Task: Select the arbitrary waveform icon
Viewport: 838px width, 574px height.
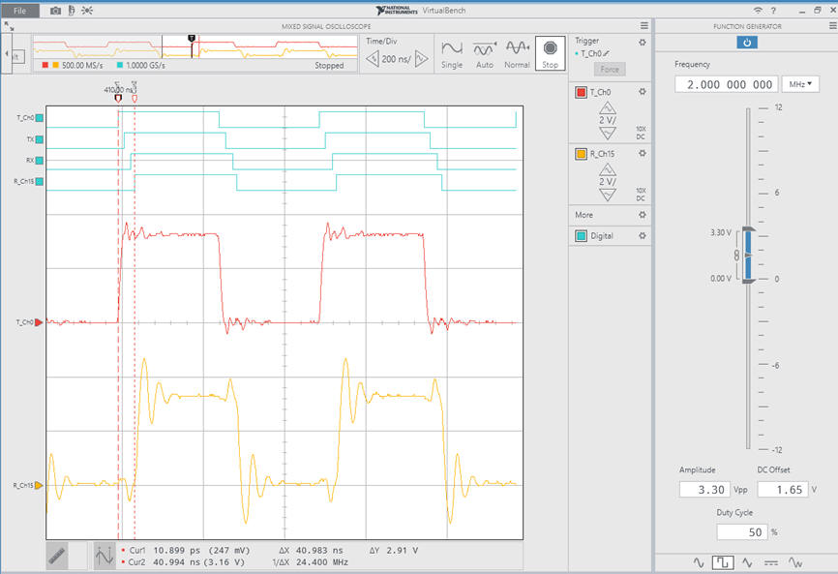Action: pos(795,562)
